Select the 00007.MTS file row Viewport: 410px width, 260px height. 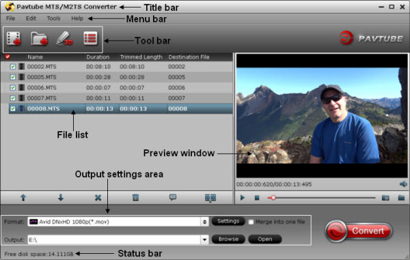(x=117, y=98)
